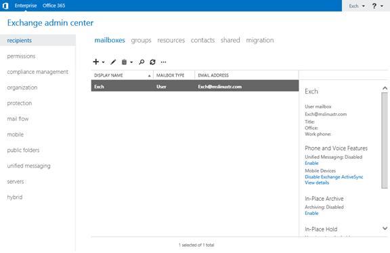390x253 pixels.
Task: Switch to the groups tab
Action: [x=141, y=41]
